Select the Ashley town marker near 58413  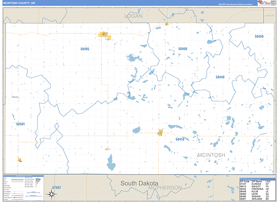pyautogui.click(x=160, y=133)
